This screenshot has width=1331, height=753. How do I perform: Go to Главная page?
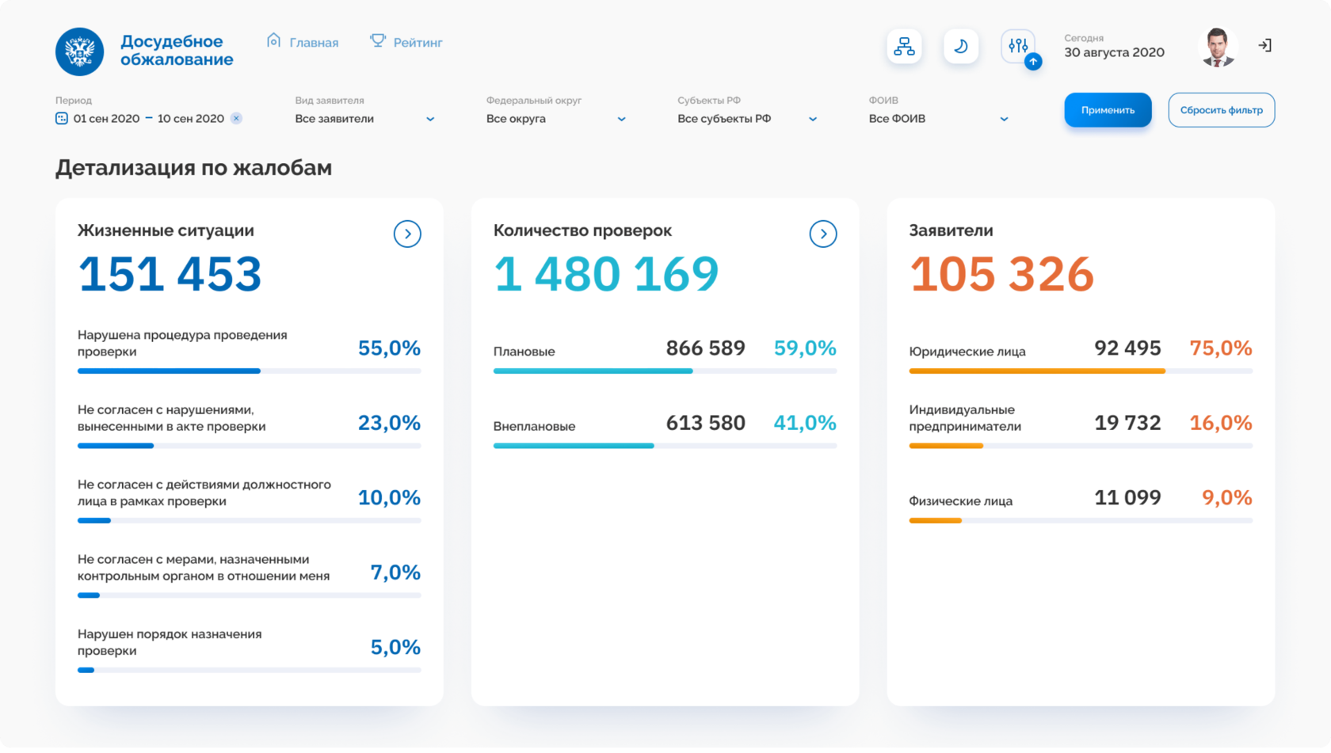(x=314, y=43)
